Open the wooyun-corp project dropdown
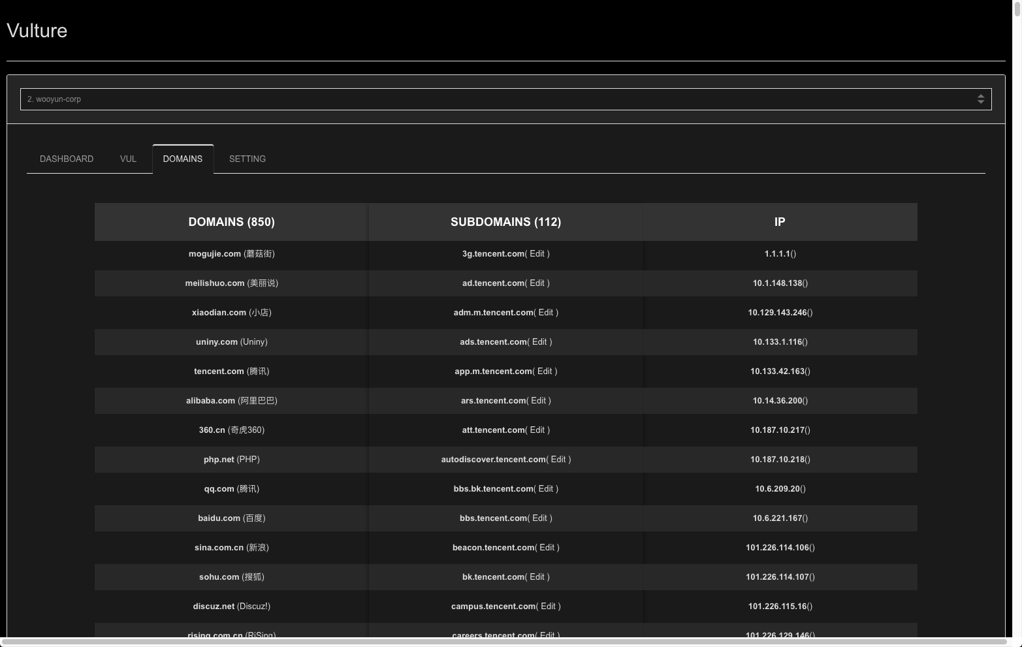Image resolution: width=1022 pixels, height=647 pixels. coord(505,99)
